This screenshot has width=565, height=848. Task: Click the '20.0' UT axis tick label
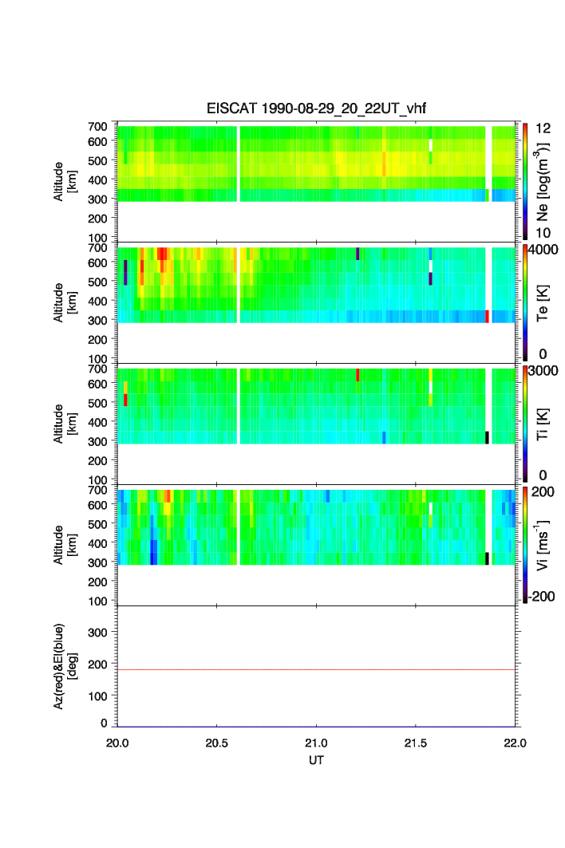(117, 743)
